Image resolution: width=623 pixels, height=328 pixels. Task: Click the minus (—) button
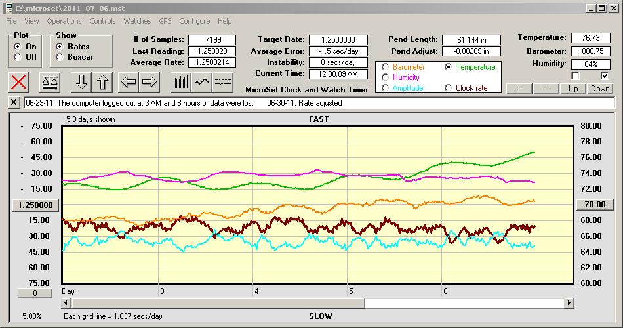point(546,89)
